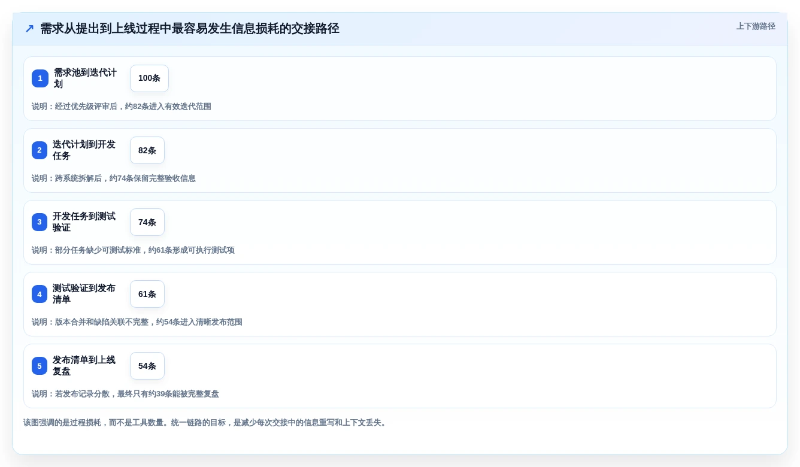
Task: Click the arrow icon beside the title
Action: tap(29, 29)
